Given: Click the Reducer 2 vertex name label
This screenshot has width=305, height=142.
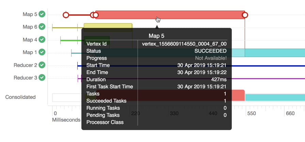Looking at the screenshot, I should [26, 65].
